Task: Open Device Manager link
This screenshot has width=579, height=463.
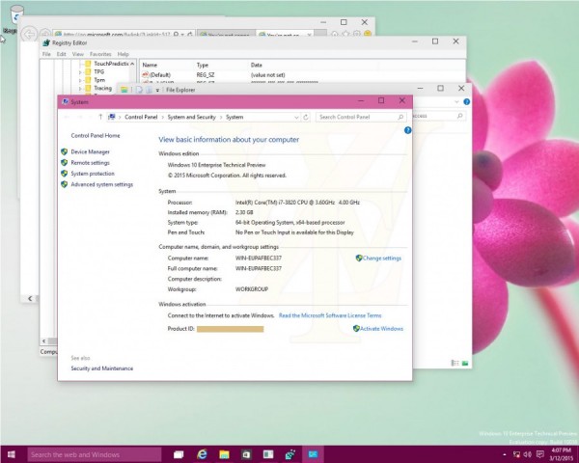Action: click(x=90, y=151)
